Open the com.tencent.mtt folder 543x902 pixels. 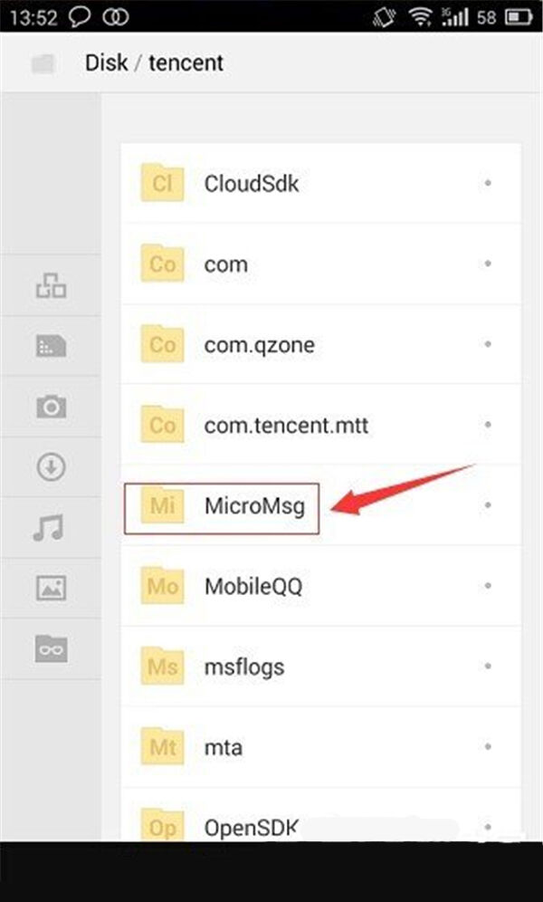pos(286,425)
